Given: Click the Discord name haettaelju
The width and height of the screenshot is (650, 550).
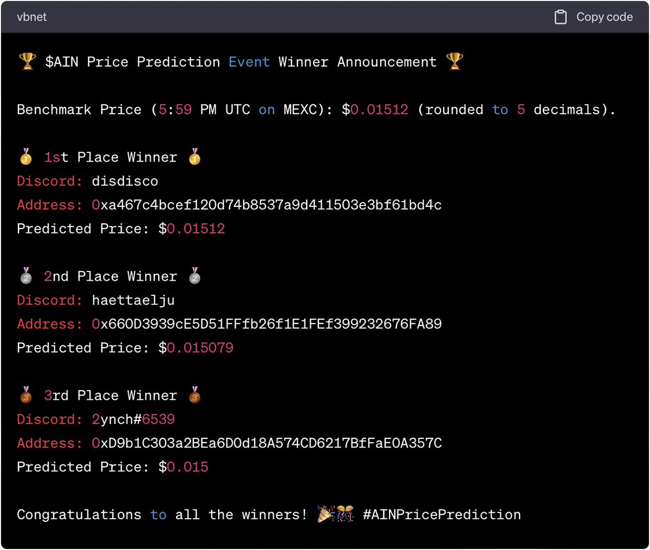Looking at the screenshot, I should pyautogui.click(x=133, y=300).
